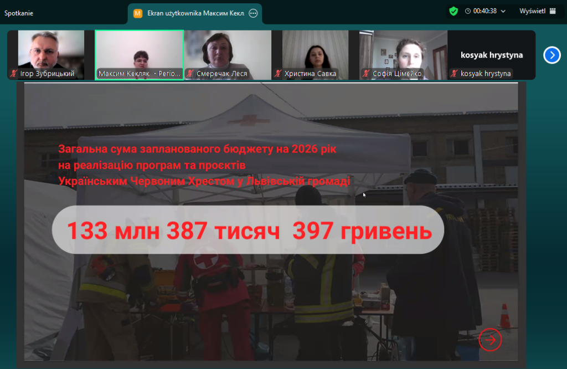Image resolution: width=567 pixels, height=369 pixels.
Task: Click the orange M avatar icon
Action: click(x=138, y=13)
